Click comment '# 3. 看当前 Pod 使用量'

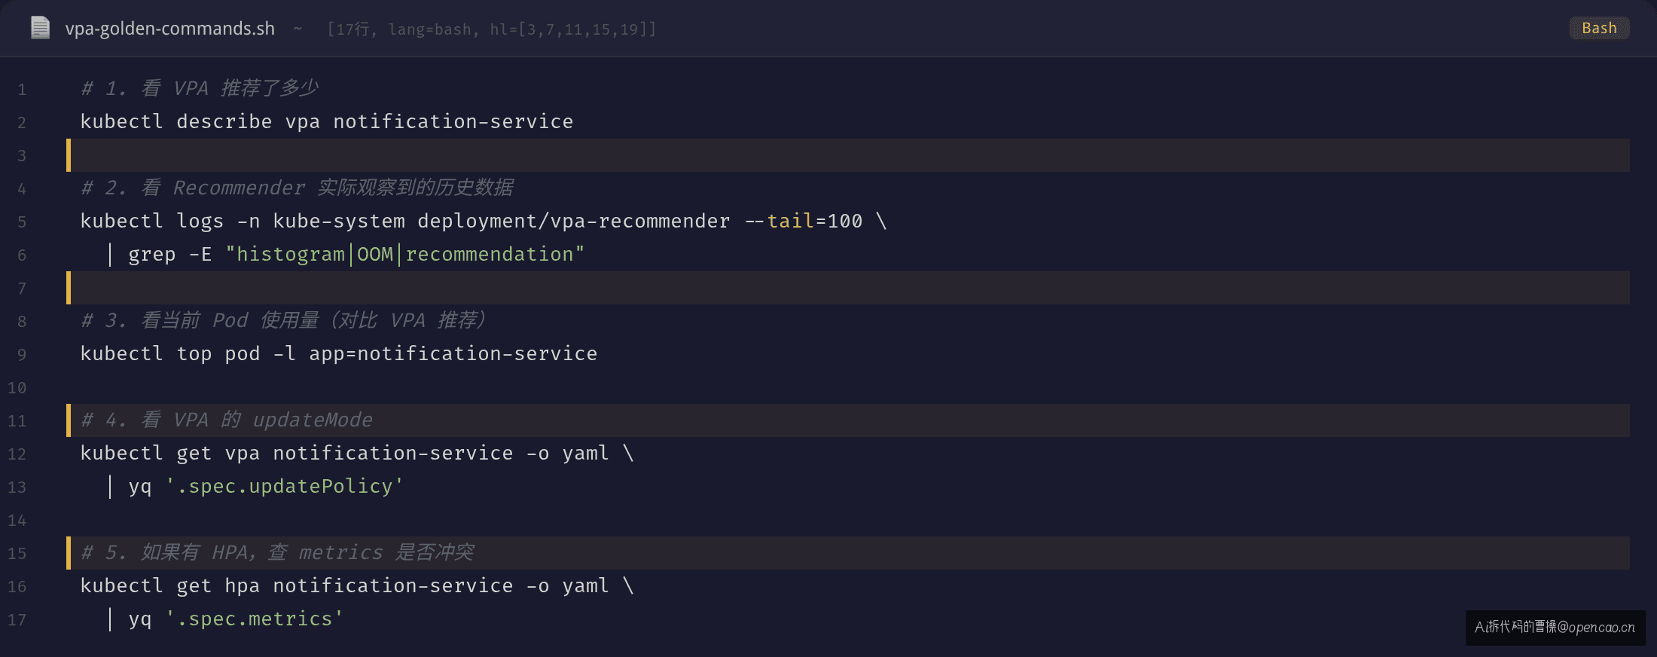coord(283,320)
